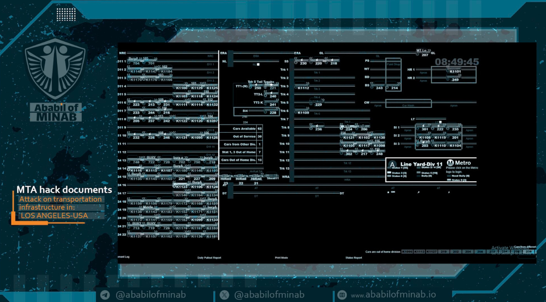Click the Out of Service count 30
The width and height of the screenshot is (546, 302).
[260, 136]
